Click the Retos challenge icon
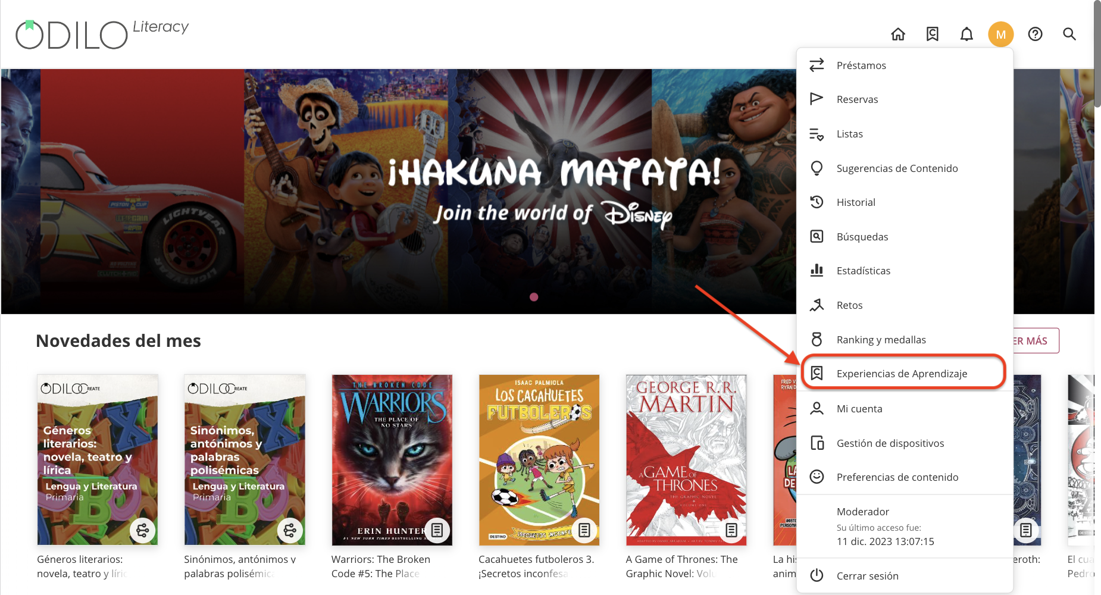Image resolution: width=1101 pixels, height=595 pixels. (x=817, y=305)
